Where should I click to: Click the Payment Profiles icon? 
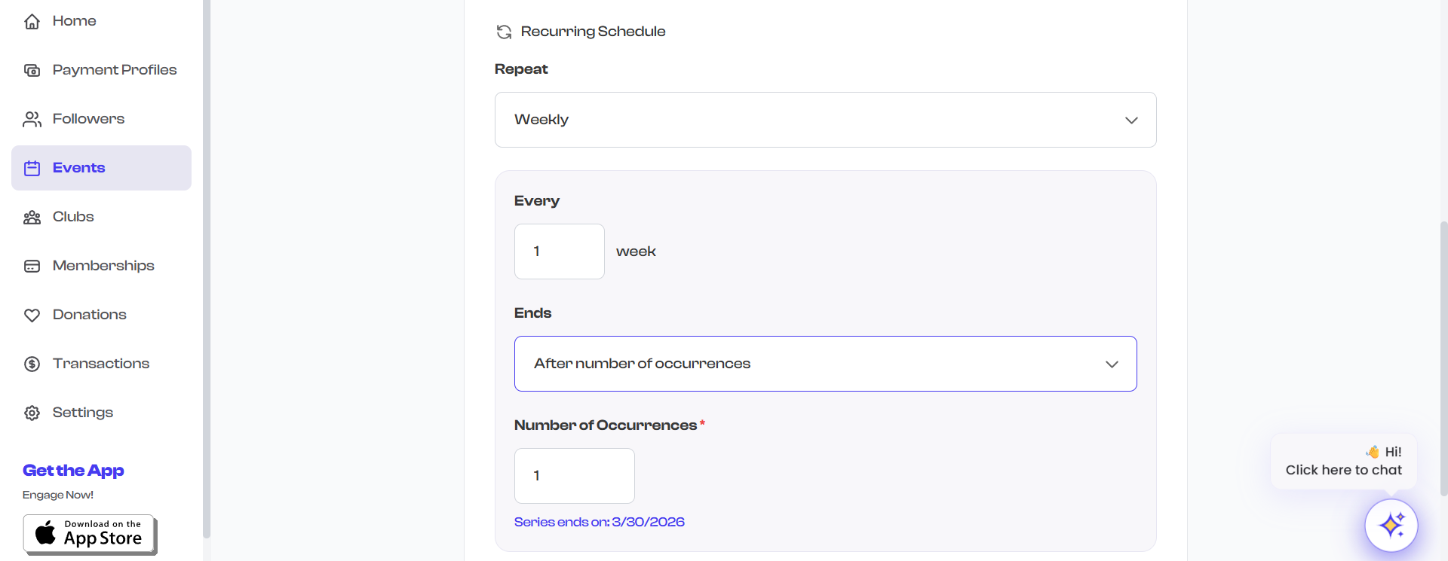[32, 71]
